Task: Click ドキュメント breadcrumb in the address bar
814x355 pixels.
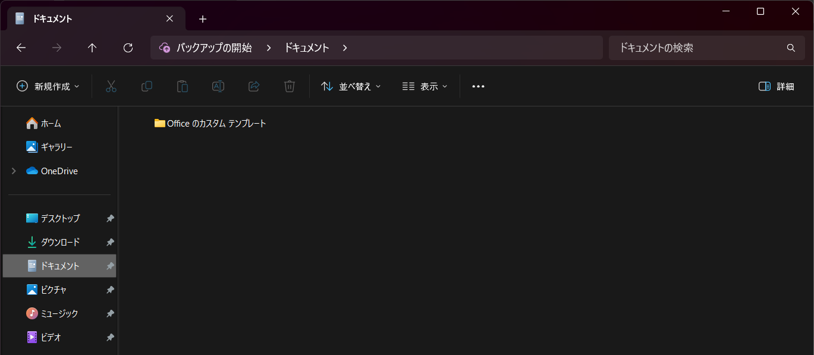Action: point(307,48)
